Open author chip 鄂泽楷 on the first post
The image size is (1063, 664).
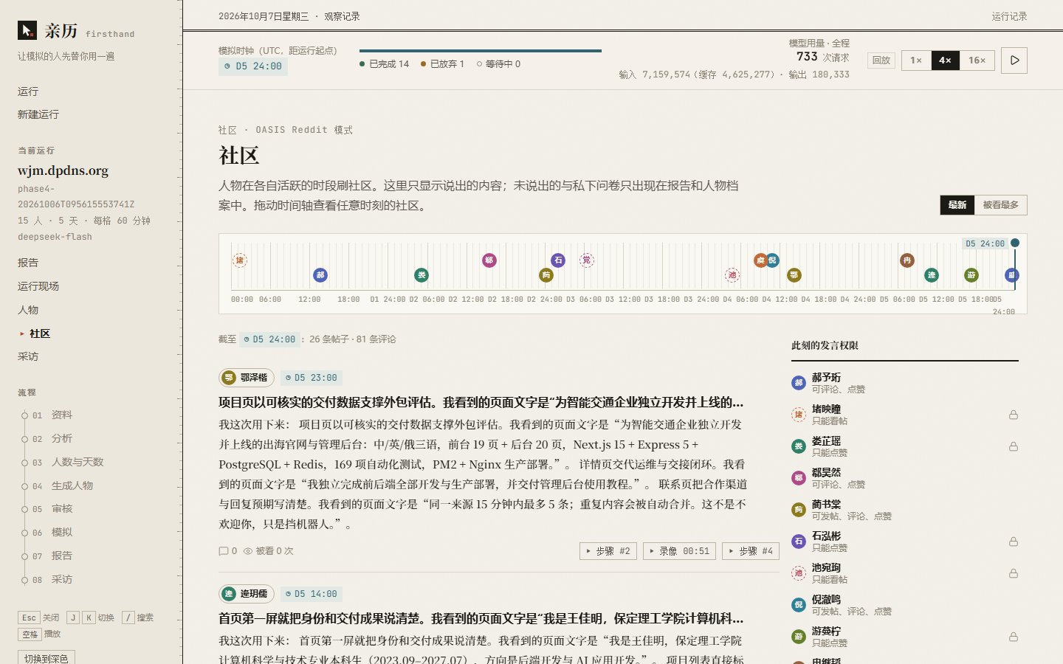tap(247, 378)
